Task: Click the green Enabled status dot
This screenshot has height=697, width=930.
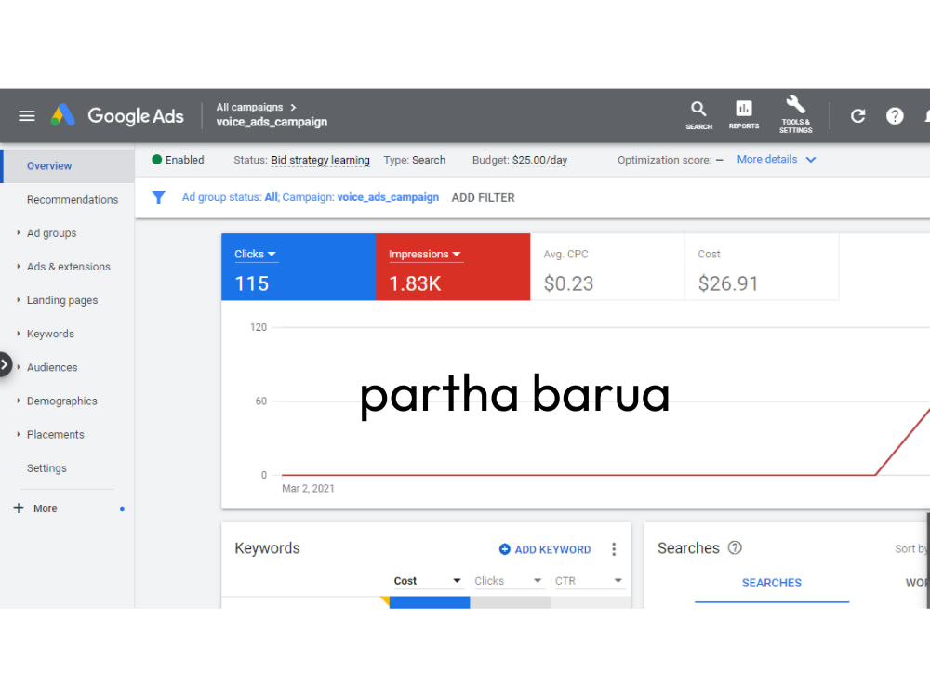Action: tap(156, 160)
